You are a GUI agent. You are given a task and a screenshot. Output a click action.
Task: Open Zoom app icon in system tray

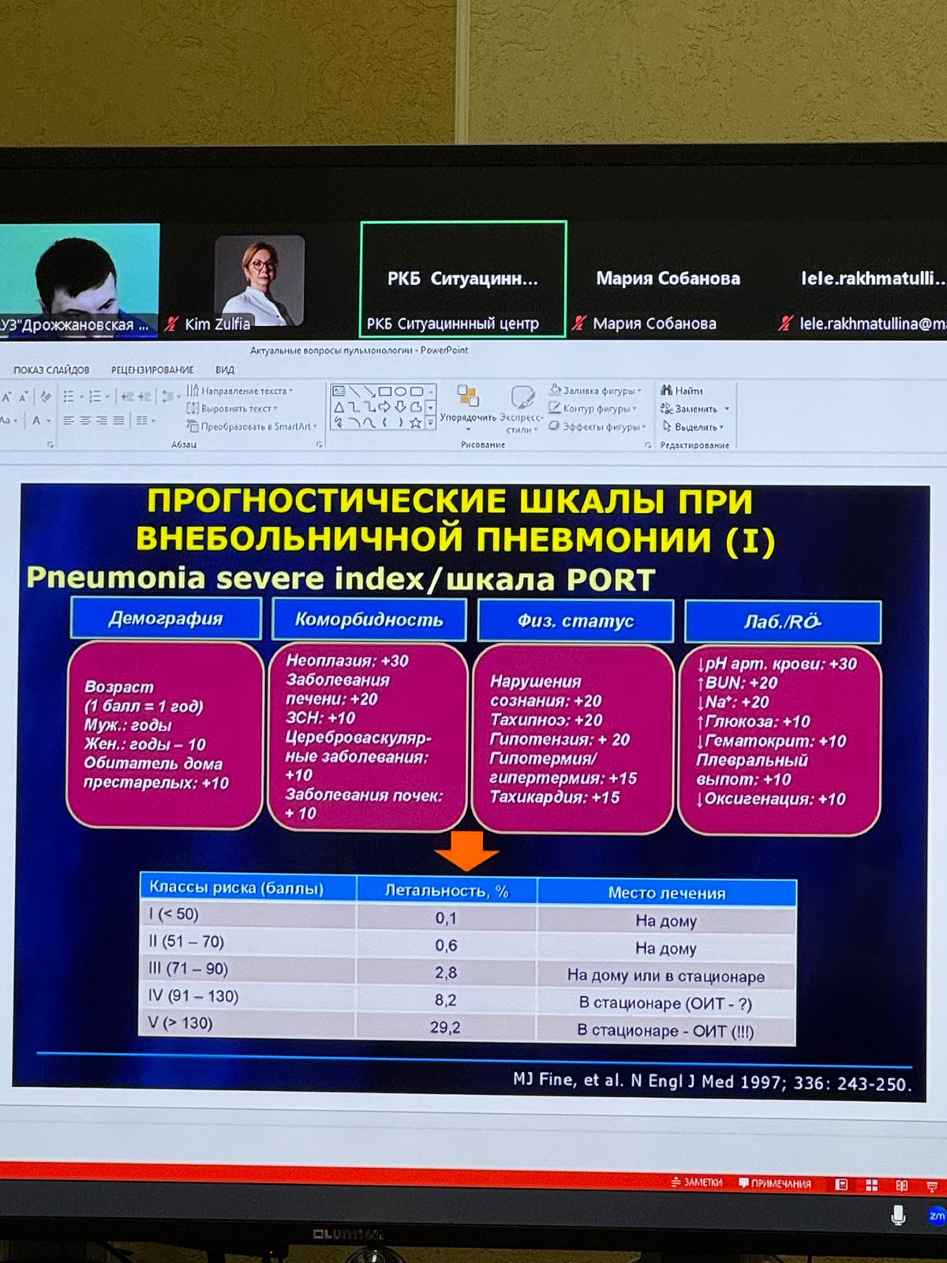936,1216
